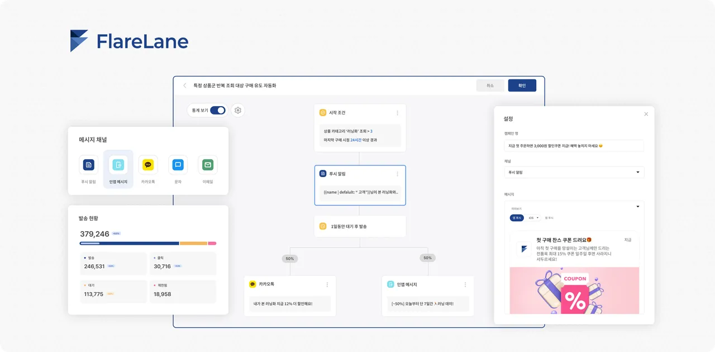Click the 취소 button

coord(490,85)
